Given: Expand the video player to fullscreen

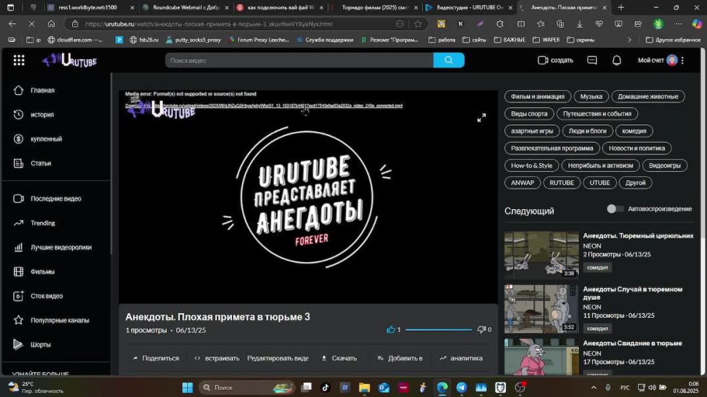Looking at the screenshot, I should (482, 118).
